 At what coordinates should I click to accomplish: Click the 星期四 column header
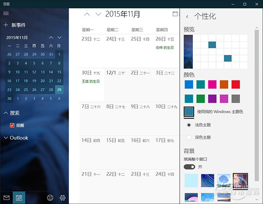[x=162, y=30]
